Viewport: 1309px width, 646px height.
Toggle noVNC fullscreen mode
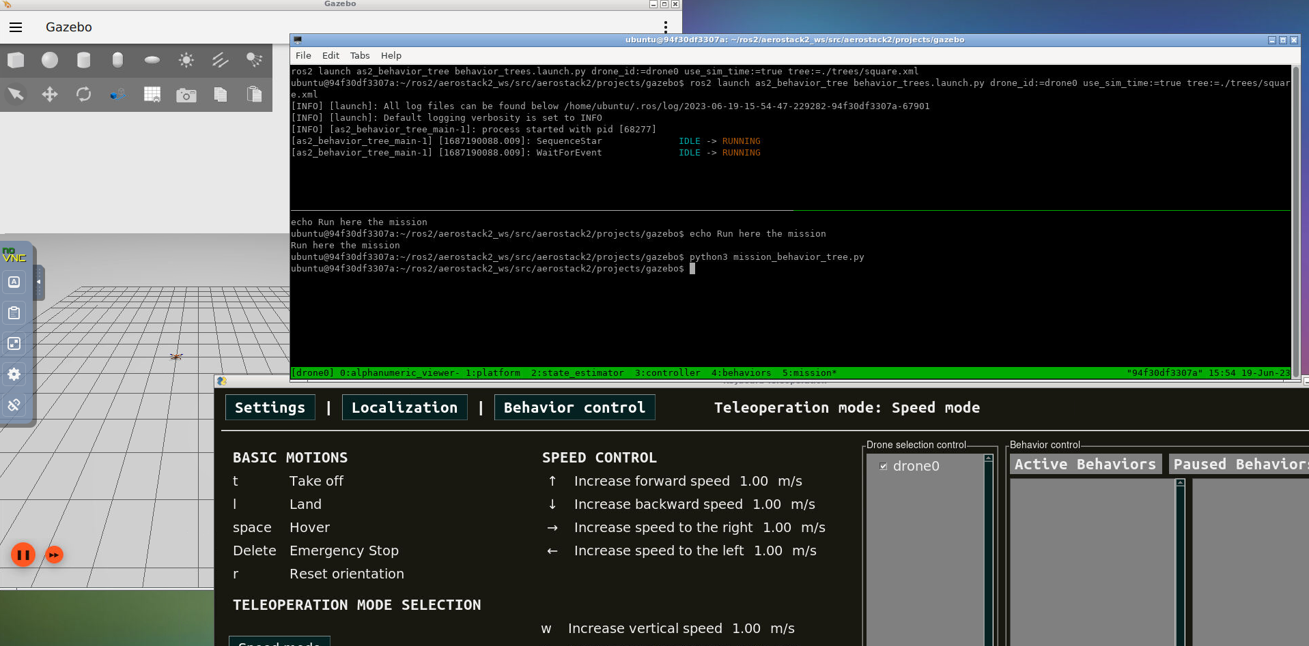pos(14,344)
